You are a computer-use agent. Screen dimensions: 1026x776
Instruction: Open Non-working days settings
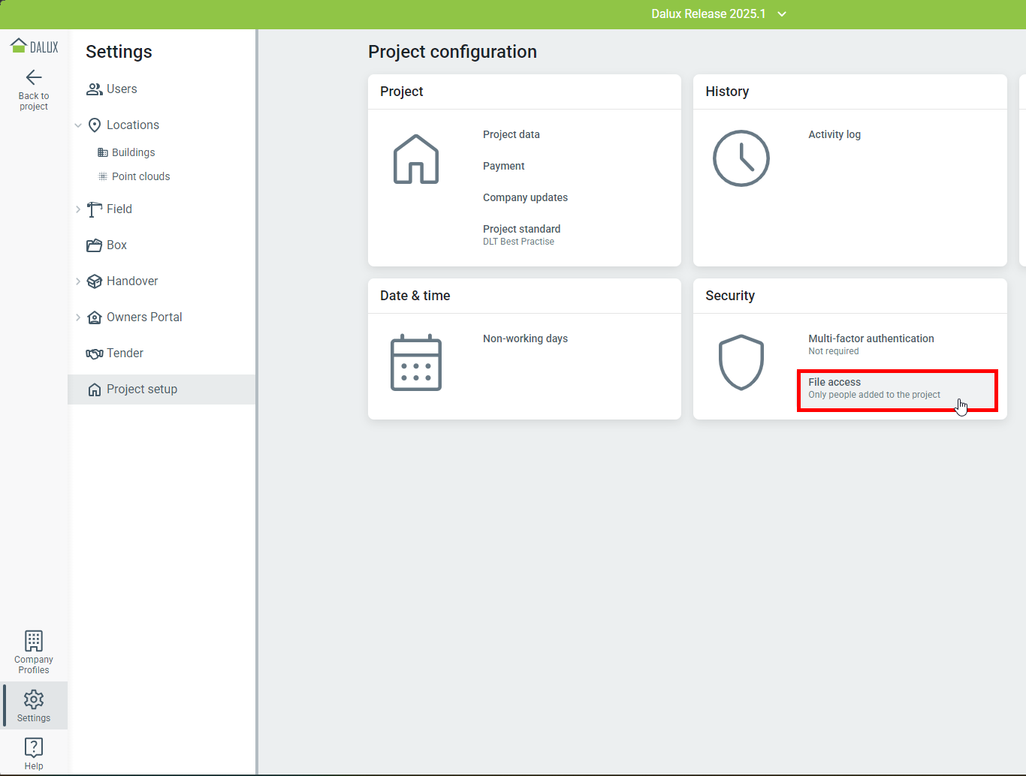tap(525, 338)
